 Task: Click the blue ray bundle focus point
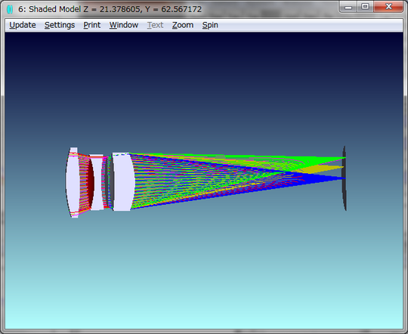(345, 178)
